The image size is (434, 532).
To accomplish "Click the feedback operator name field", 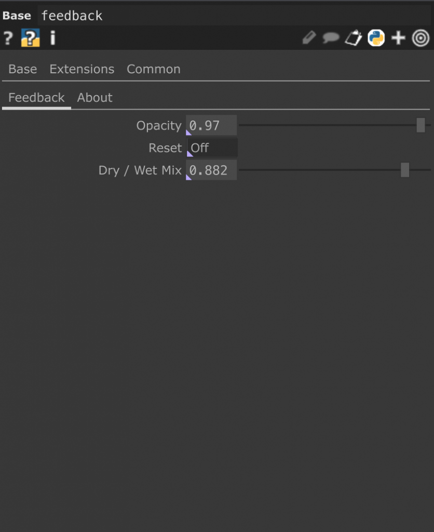I will (234, 16).
